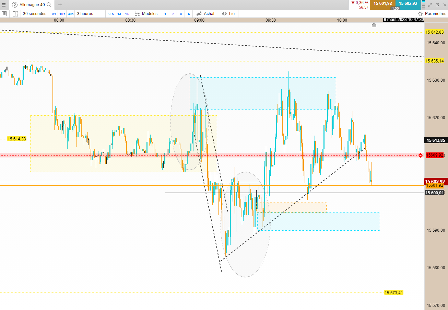Screen dimensions: 448x310
Task: Open the hamburger main menu
Action: coord(4,5)
